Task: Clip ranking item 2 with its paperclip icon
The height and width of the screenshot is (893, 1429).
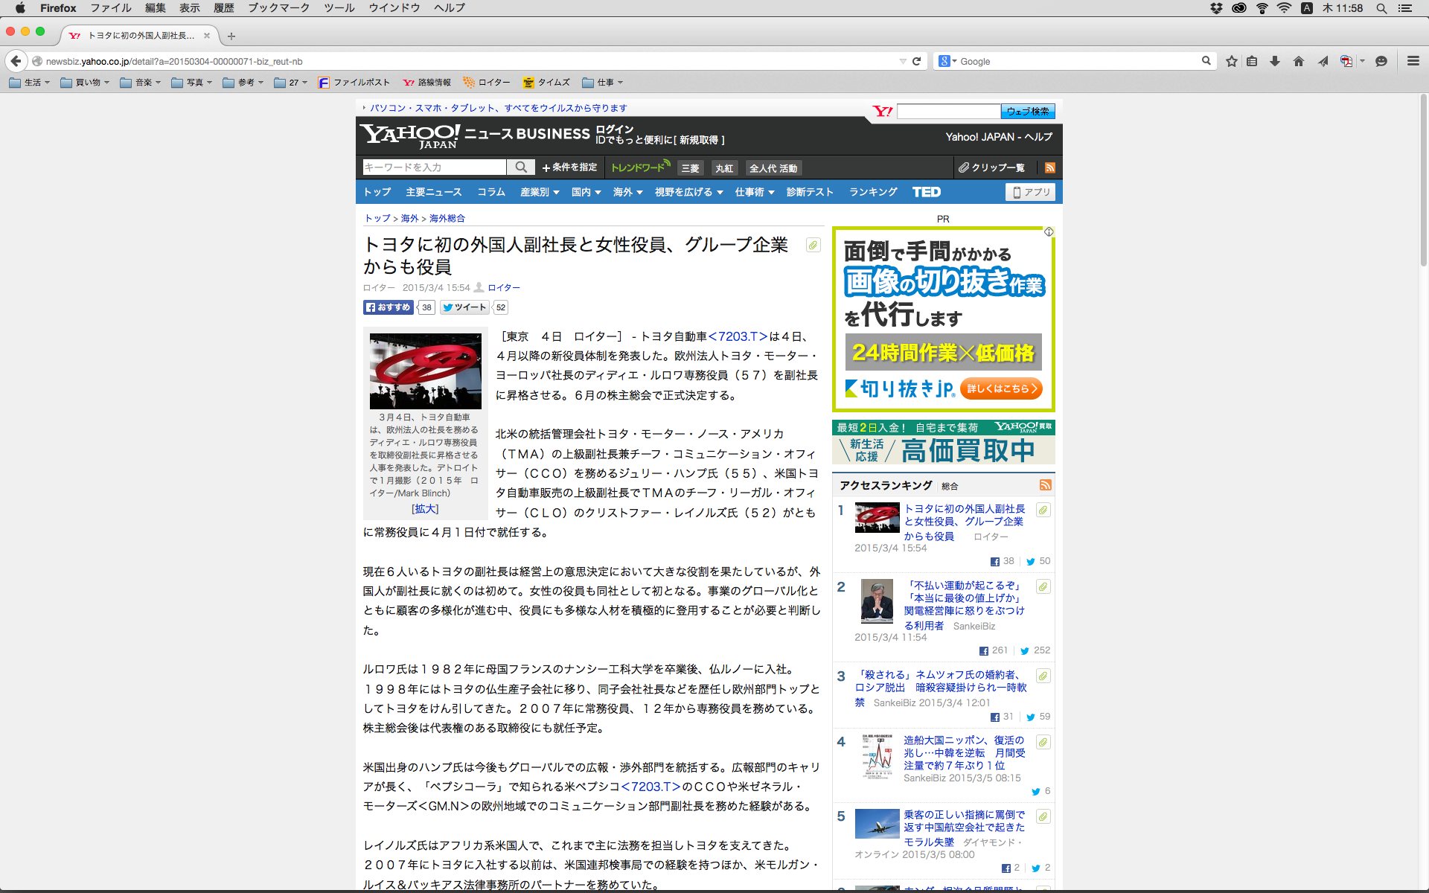Action: click(x=1043, y=586)
